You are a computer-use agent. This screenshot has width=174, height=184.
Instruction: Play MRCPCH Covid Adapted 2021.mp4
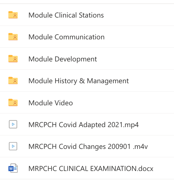83,125
